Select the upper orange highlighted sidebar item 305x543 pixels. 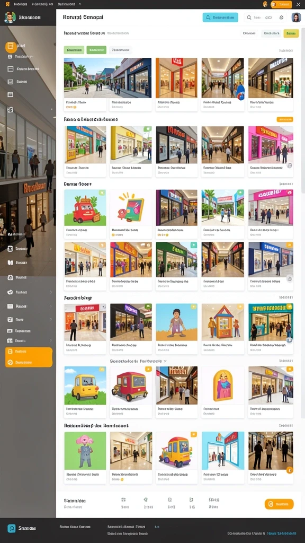click(29, 352)
